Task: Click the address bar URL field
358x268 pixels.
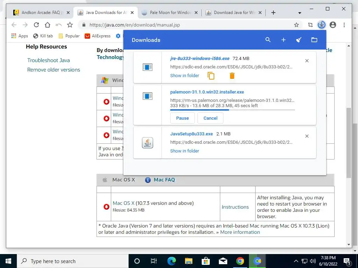Action: coord(189,25)
